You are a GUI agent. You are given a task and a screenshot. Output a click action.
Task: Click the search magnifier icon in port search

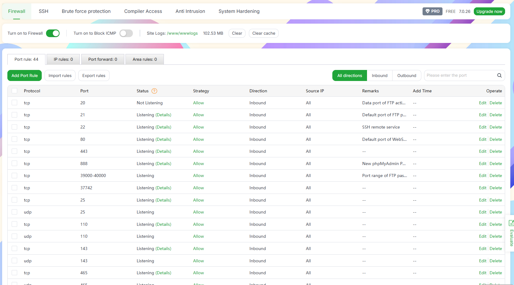pyautogui.click(x=500, y=75)
